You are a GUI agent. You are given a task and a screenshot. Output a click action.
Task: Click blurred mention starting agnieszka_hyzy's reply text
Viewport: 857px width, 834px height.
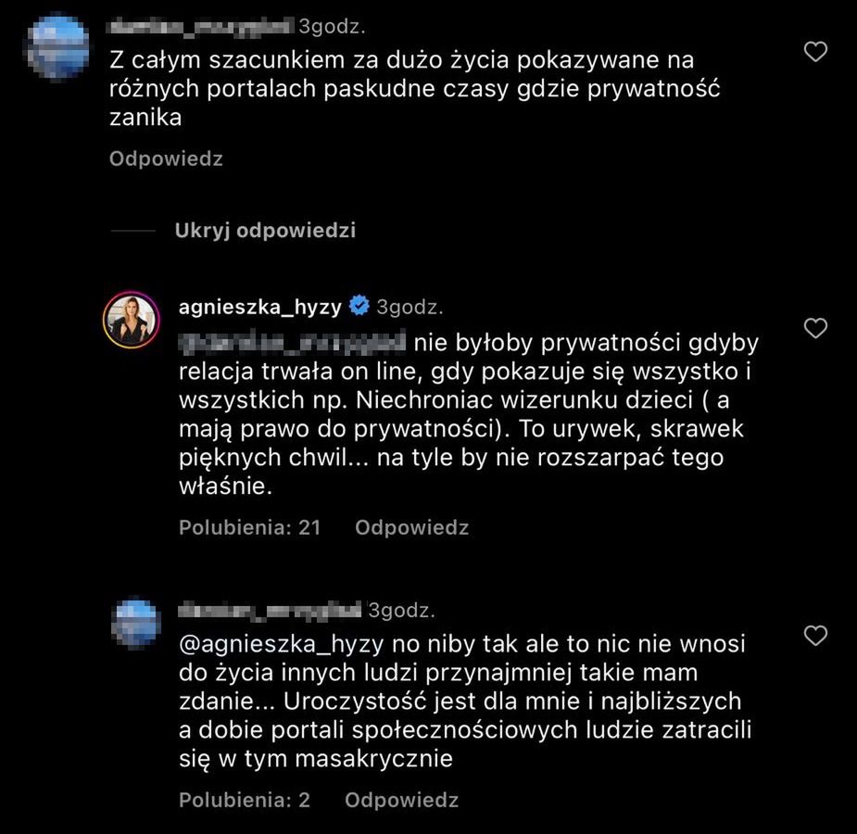tap(292, 344)
